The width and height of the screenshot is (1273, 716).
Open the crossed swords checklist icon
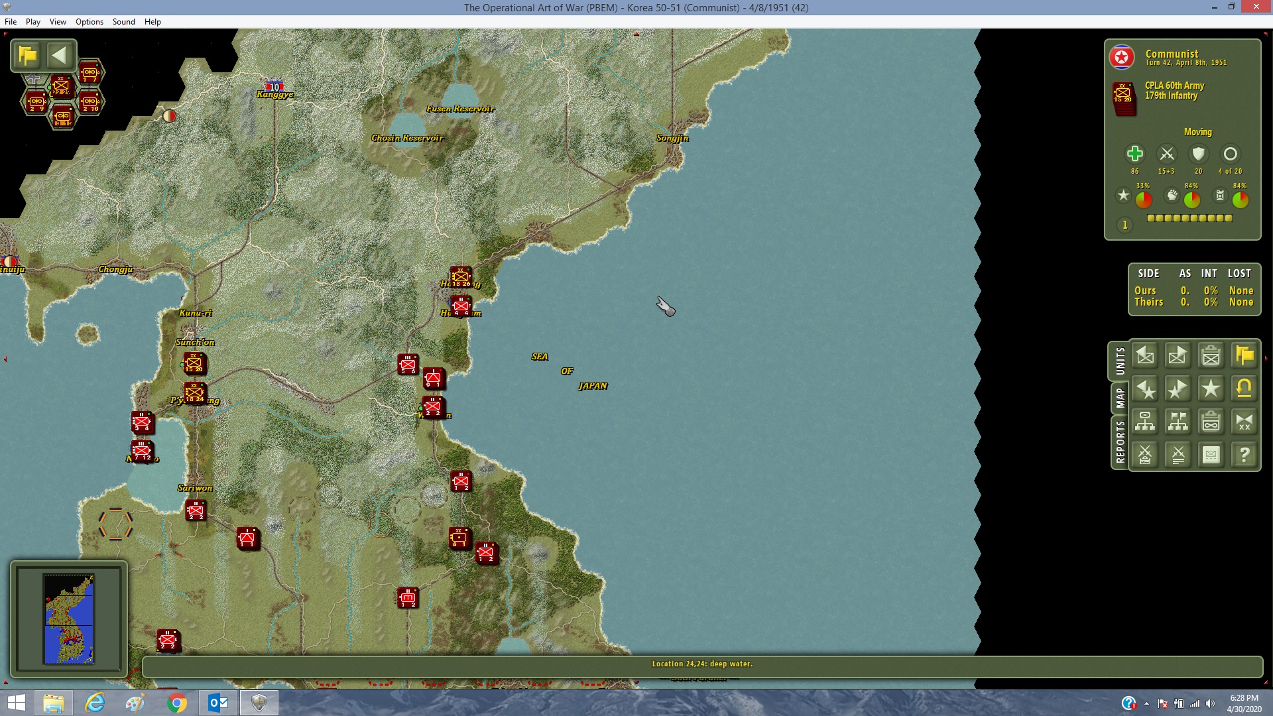tap(1145, 455)
